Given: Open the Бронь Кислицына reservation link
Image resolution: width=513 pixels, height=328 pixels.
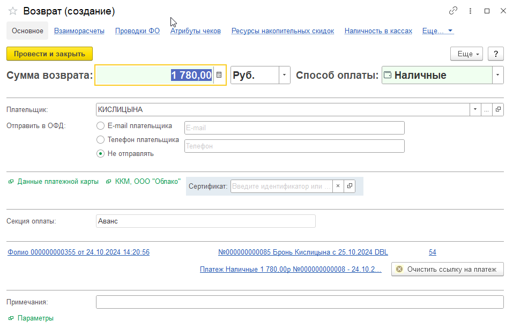Looking at the screenshot, I should [303, 252].
